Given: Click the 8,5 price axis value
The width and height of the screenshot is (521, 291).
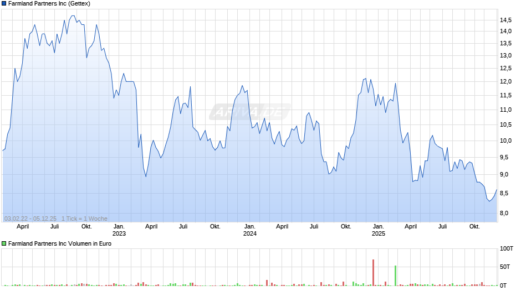Looking at the screenshot, I should (x=504, y=193).
